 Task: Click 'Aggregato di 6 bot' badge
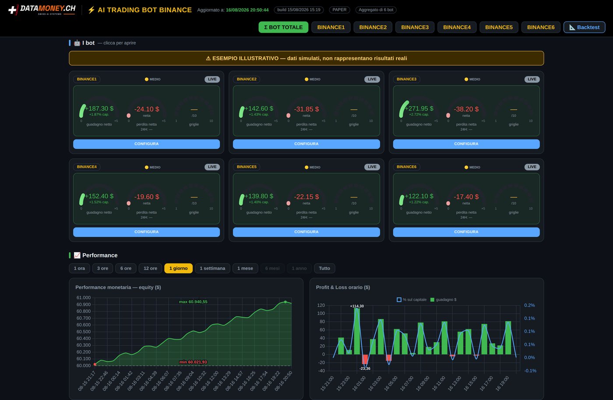(x=376, y=10)
